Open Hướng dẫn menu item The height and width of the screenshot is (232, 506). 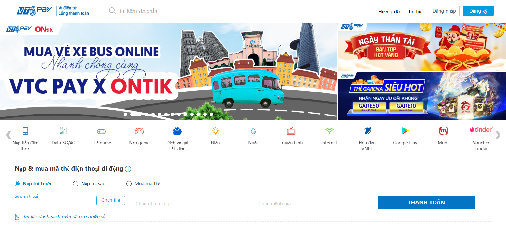(390, 11)
